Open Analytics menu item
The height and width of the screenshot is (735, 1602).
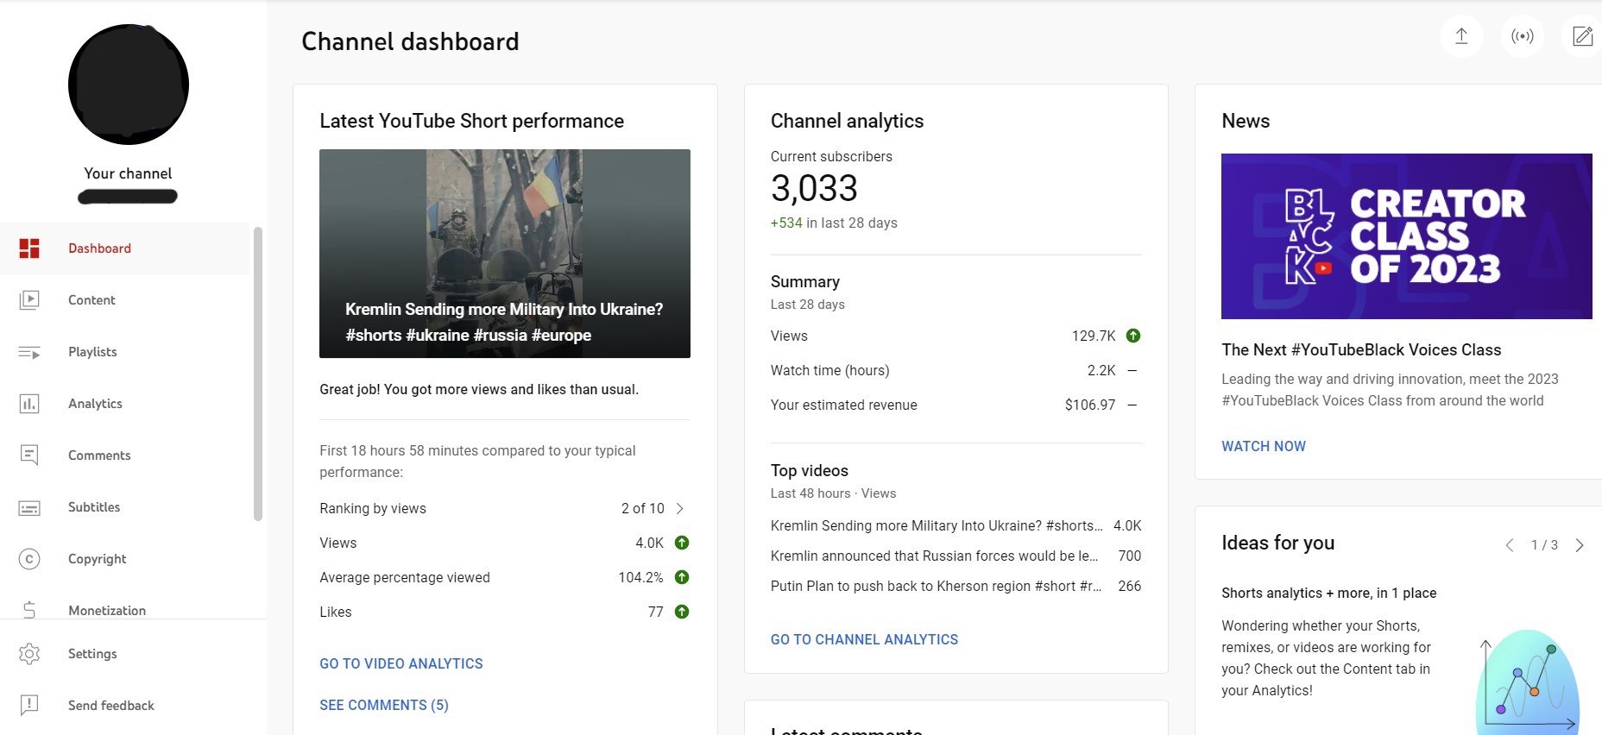[125, 404]
